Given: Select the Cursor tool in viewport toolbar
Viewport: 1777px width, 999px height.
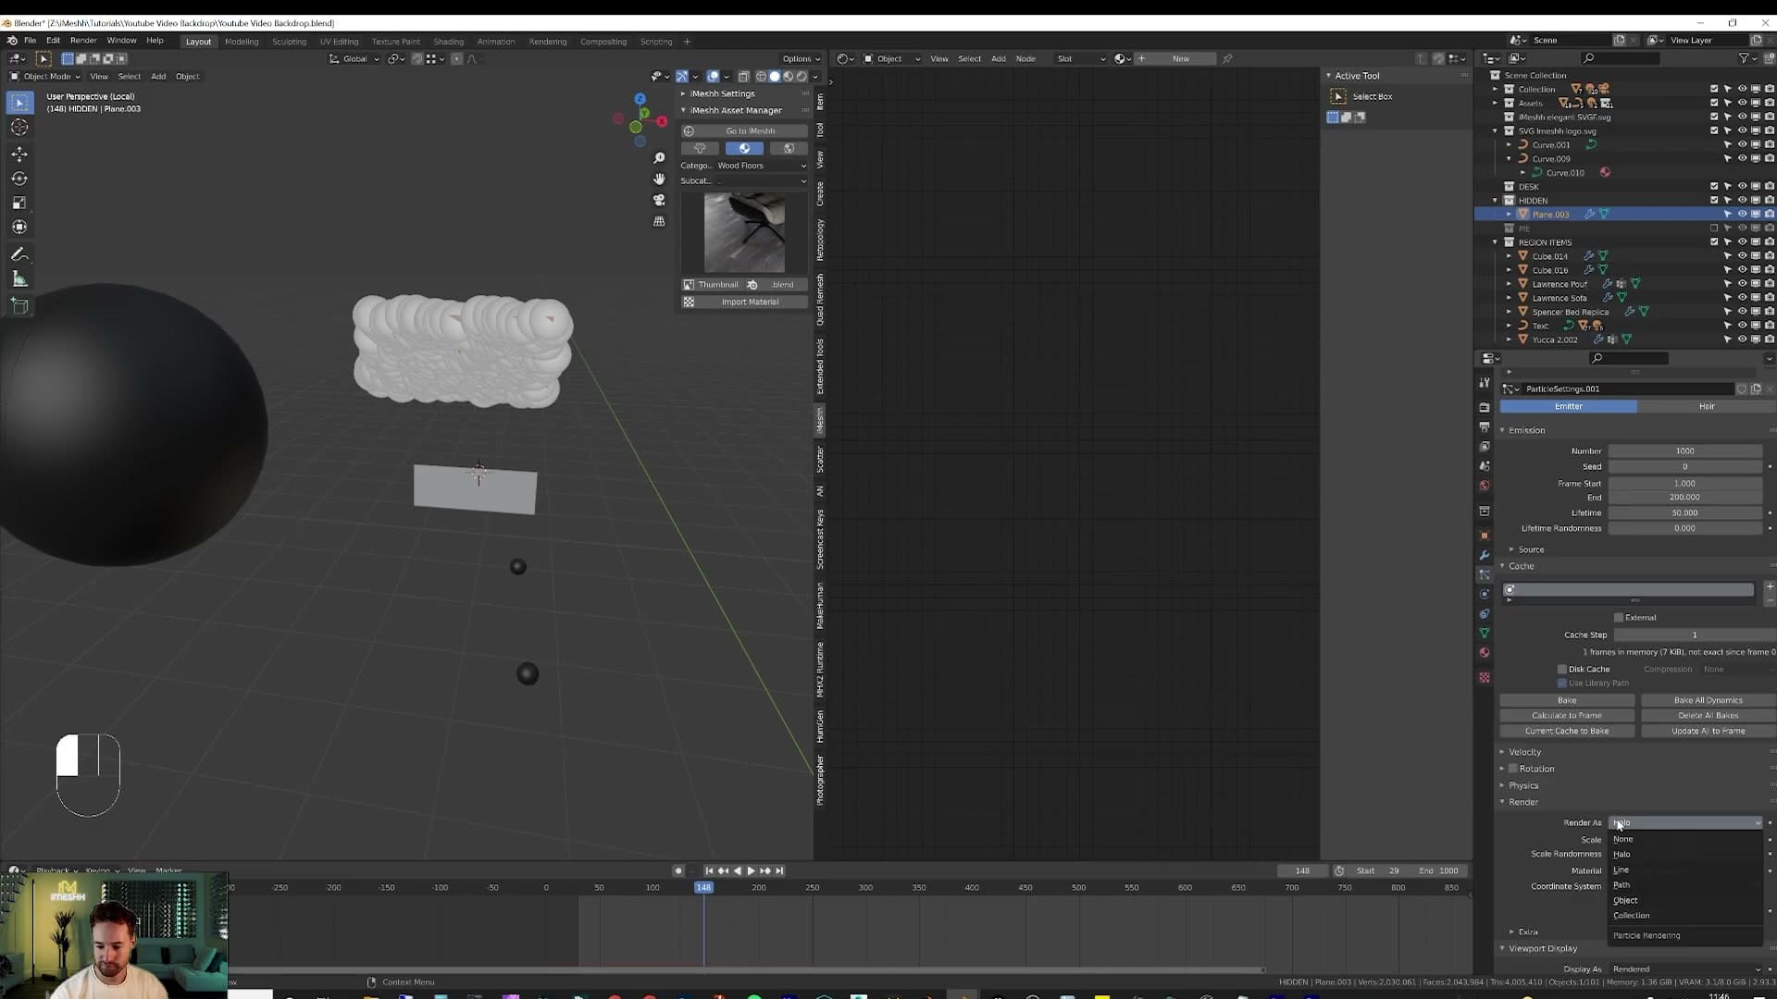Looking at the screenshot, I should pyautogui.click(x=19, y=128).
